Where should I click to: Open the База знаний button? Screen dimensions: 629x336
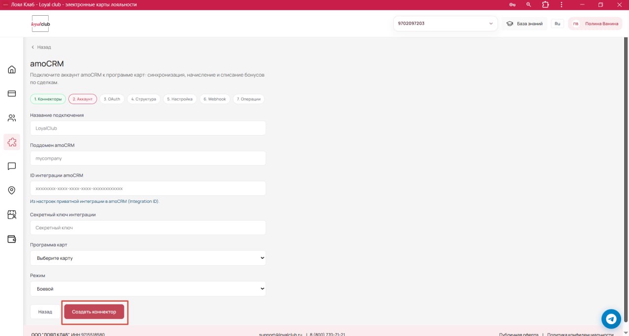click(x=524, y=24)
